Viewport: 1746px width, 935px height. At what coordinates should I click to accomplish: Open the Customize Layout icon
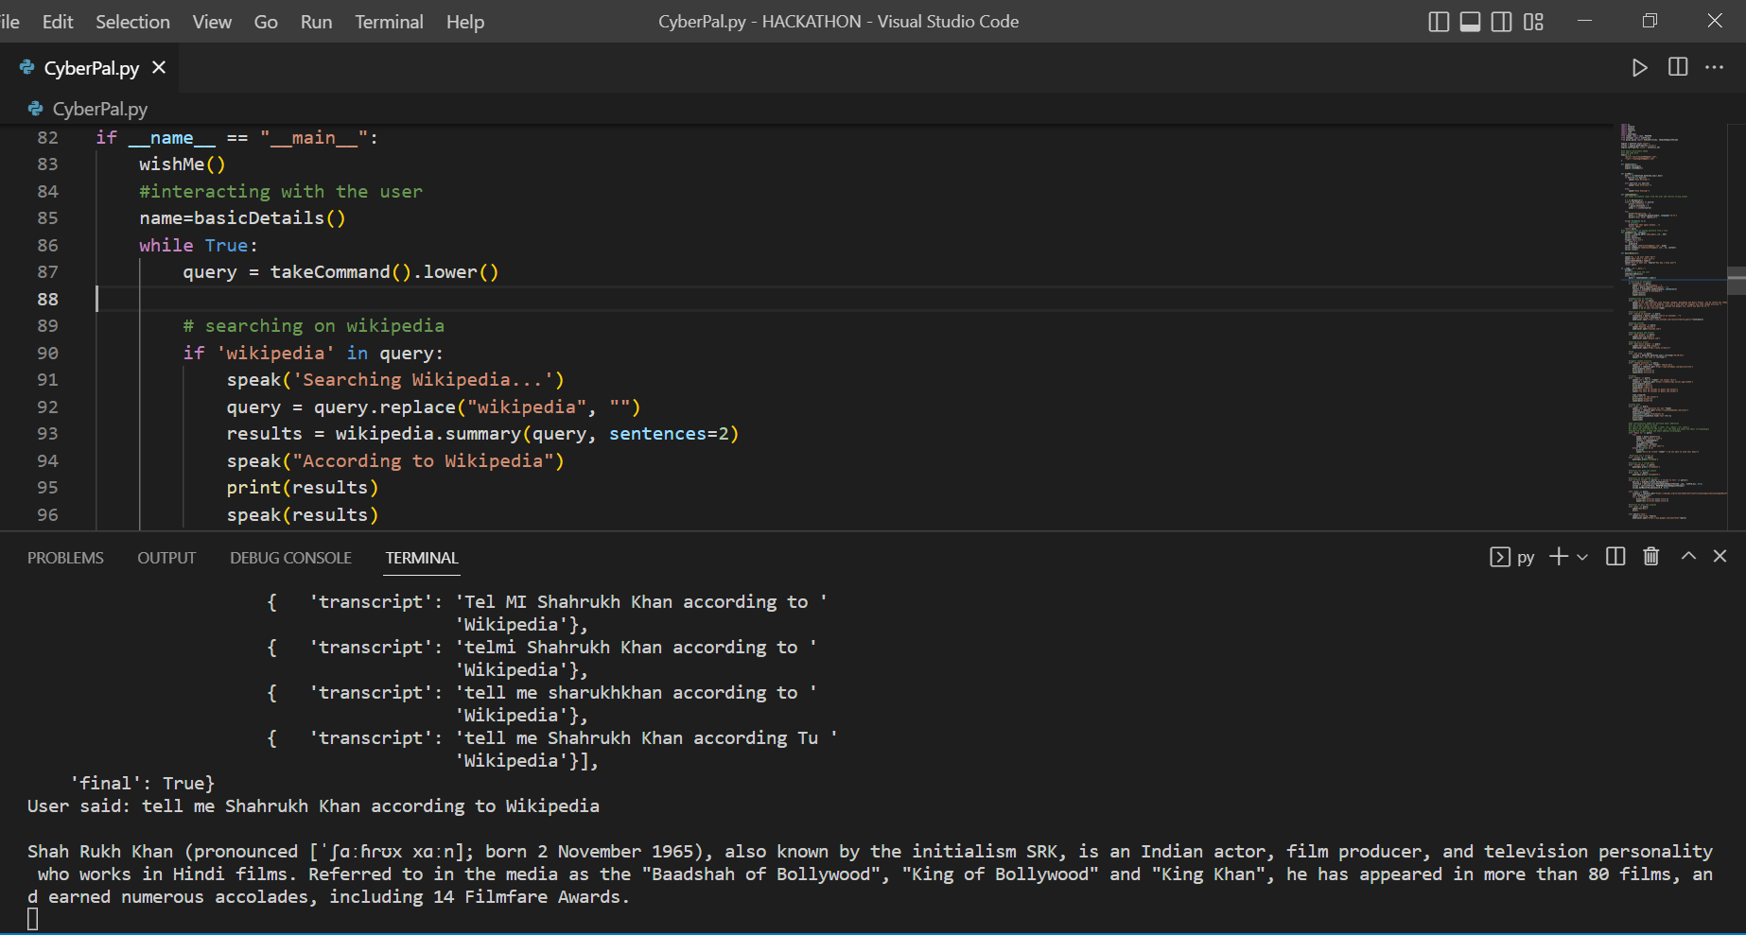point(1533,22)
